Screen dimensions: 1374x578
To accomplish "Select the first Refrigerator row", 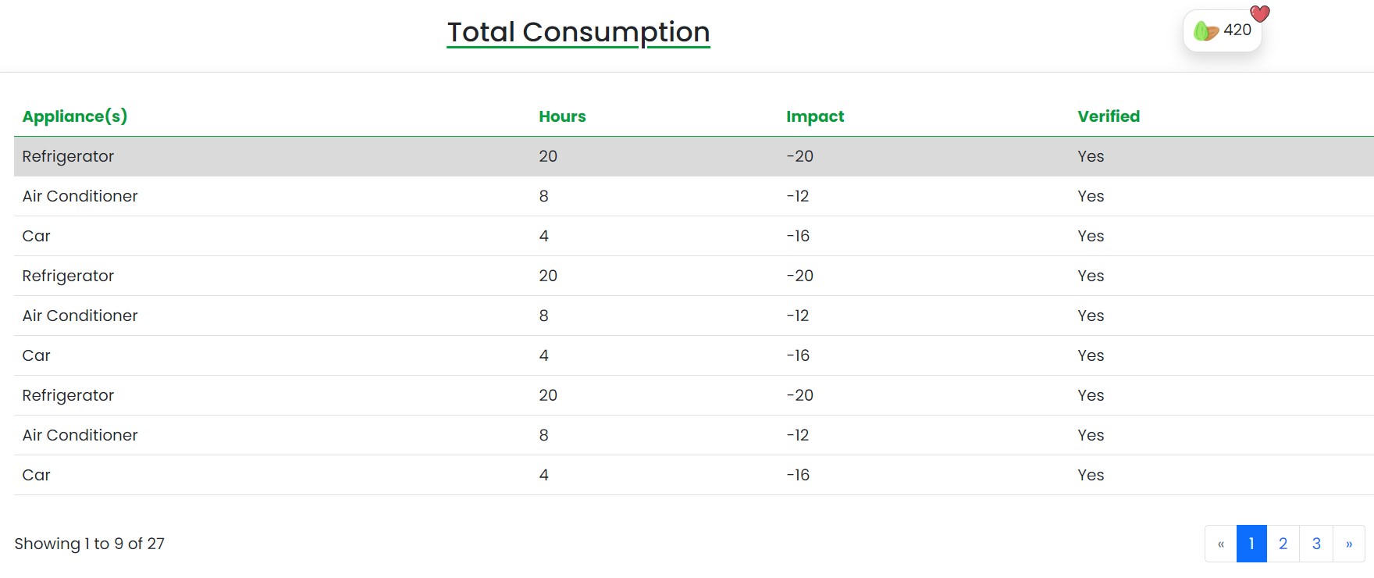I will click(69, 156).
